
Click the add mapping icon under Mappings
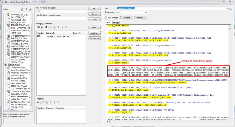point(38,102)
